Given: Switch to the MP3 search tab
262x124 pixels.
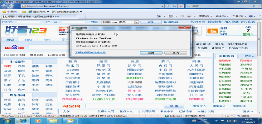Looking at the screenshot, I should (29, 40).
